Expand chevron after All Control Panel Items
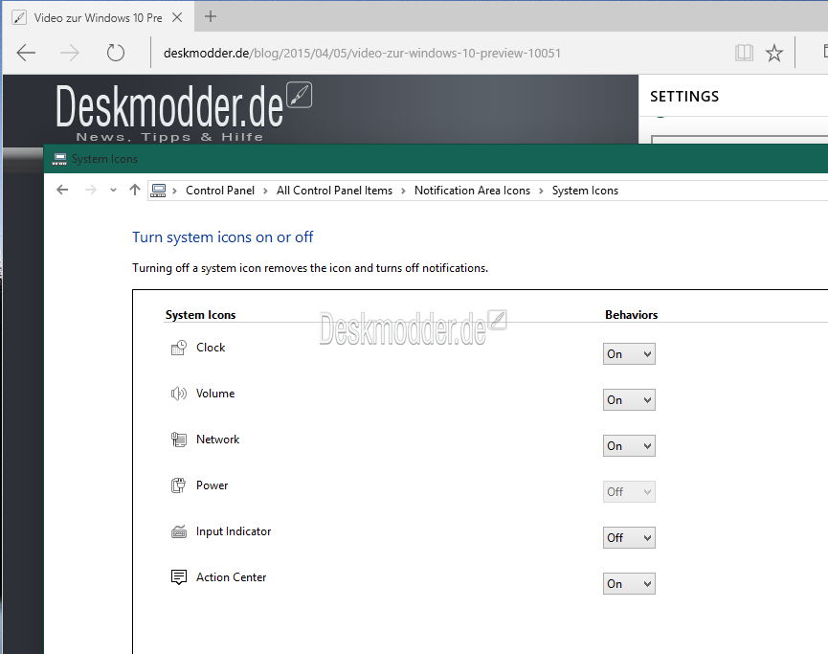The image size is (828, 654). (403, 191)
